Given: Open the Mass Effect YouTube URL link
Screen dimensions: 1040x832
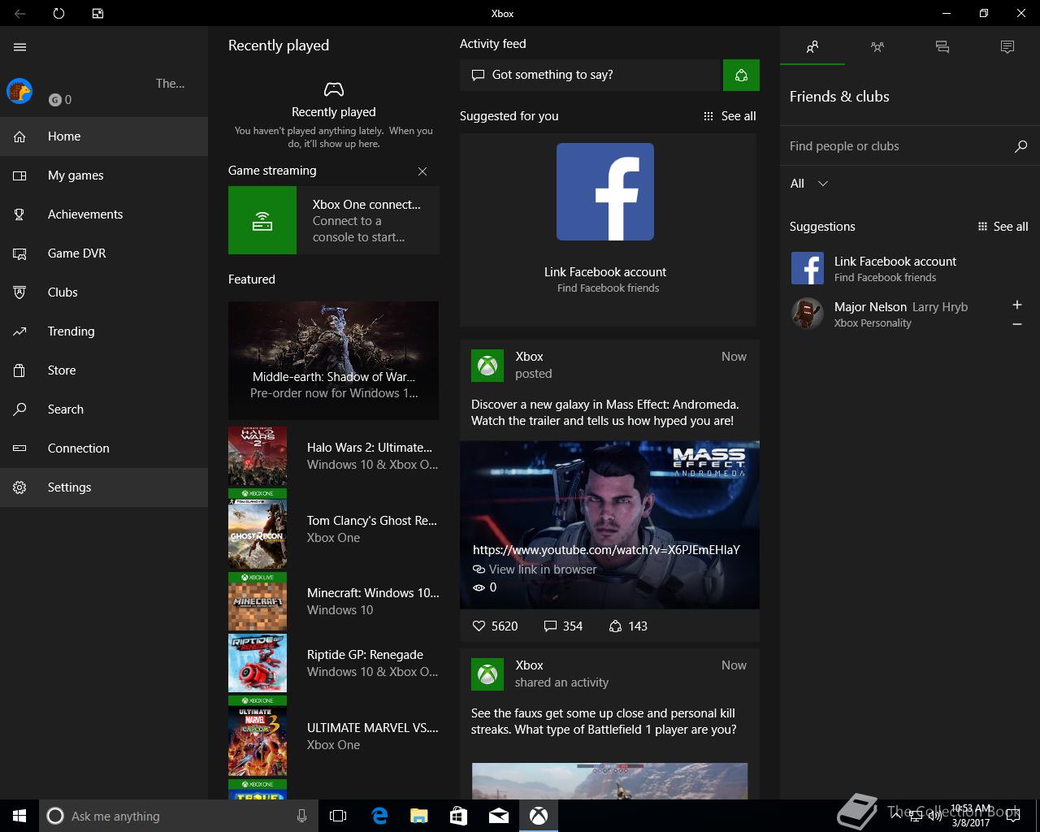Looking at the screenshot, I should point(606,550).
